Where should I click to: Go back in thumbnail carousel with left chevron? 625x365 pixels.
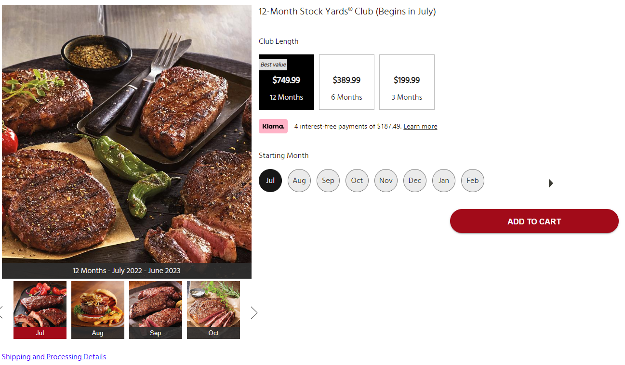[1, 313]
